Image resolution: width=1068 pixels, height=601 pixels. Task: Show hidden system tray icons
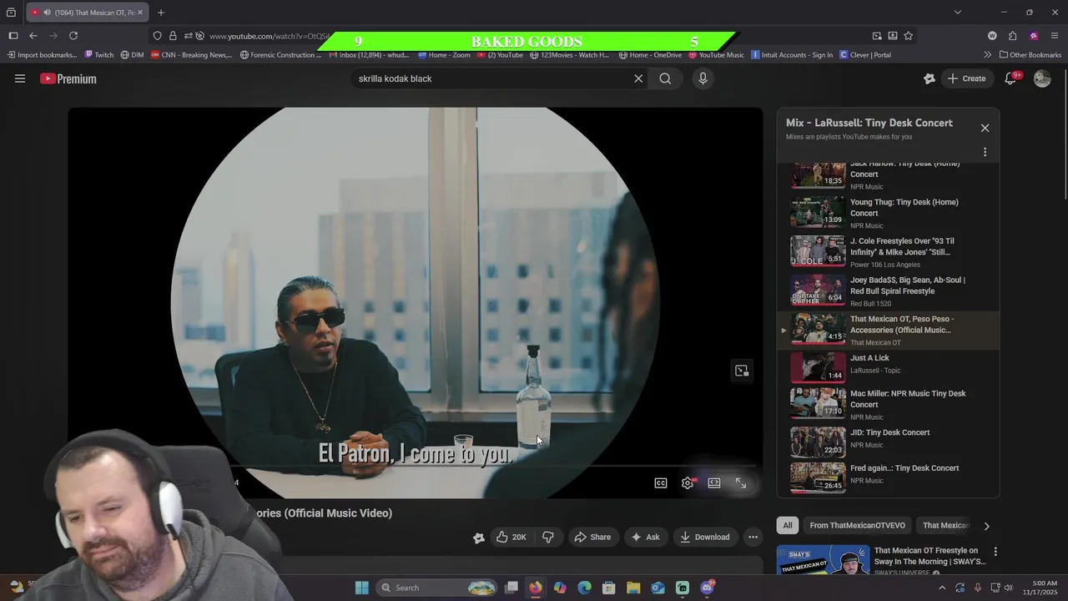(942, 588)
